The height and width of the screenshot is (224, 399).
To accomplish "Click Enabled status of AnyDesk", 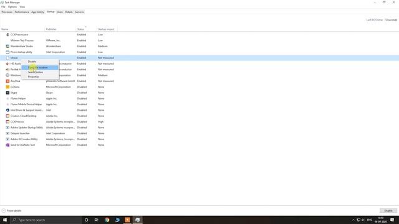I will [x=82, y=81].
